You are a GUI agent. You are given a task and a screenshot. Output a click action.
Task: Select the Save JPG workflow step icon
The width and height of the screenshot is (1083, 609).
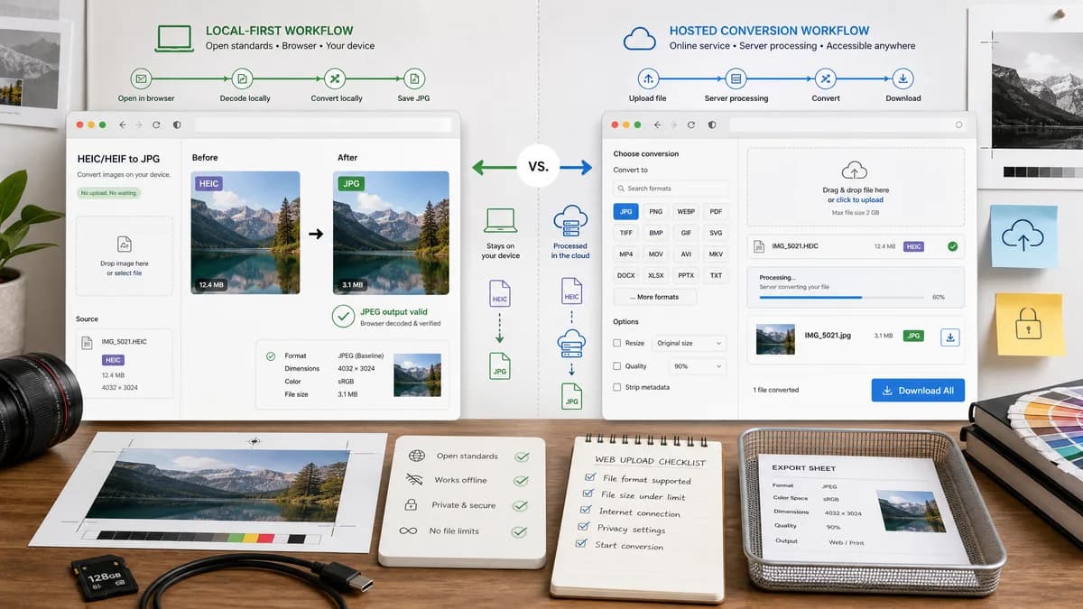[x=413, y=78]
